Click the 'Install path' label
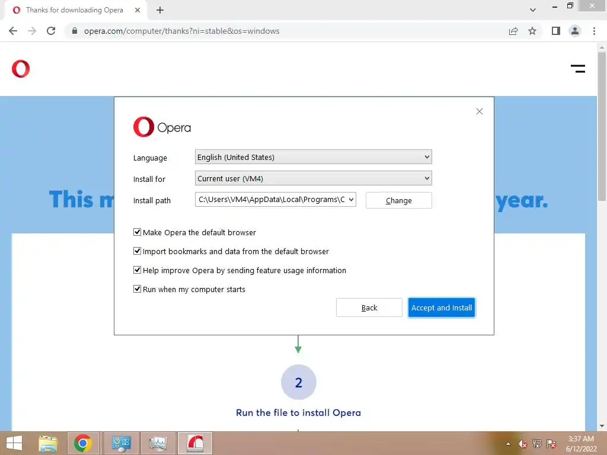The width and height of the screenshot is (607, 455). tap(152, 200)
